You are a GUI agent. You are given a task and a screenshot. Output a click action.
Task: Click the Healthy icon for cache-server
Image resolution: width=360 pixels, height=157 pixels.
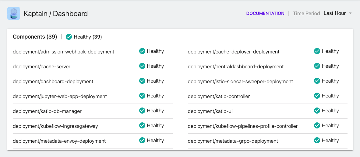(x=142, y=66)
